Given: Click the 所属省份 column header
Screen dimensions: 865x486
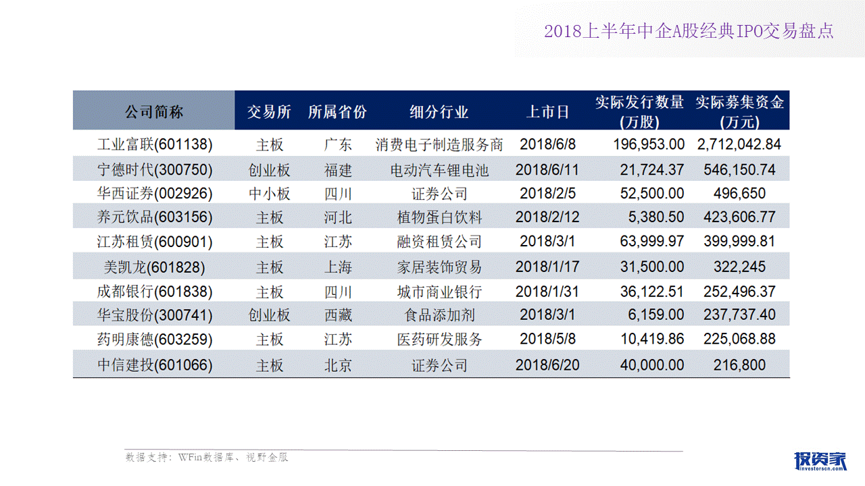Looking at the screenshot, I should [x=337, y=111].
